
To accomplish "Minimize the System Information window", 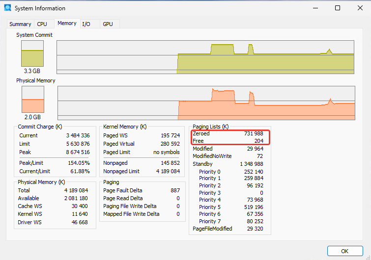I will [x=315, y=8].
